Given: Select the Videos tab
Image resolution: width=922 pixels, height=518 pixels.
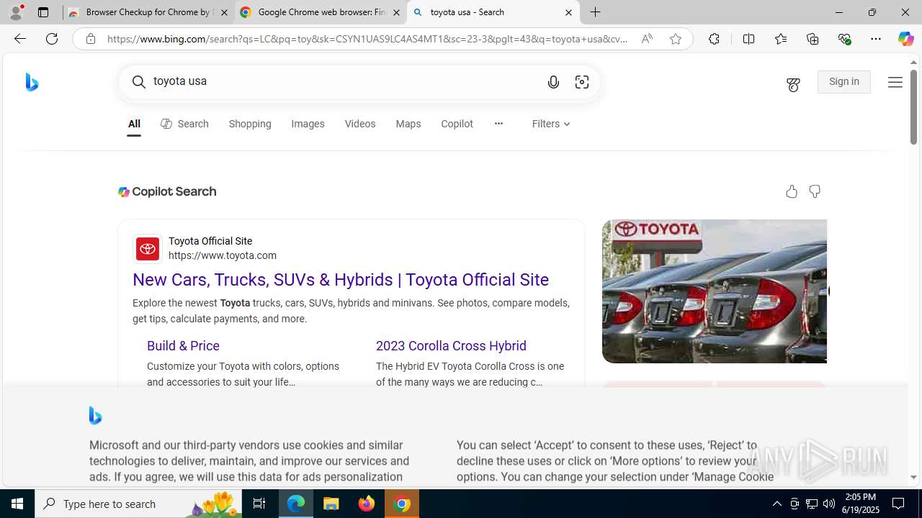Looking at the screenshot, I should coord(360,124).
